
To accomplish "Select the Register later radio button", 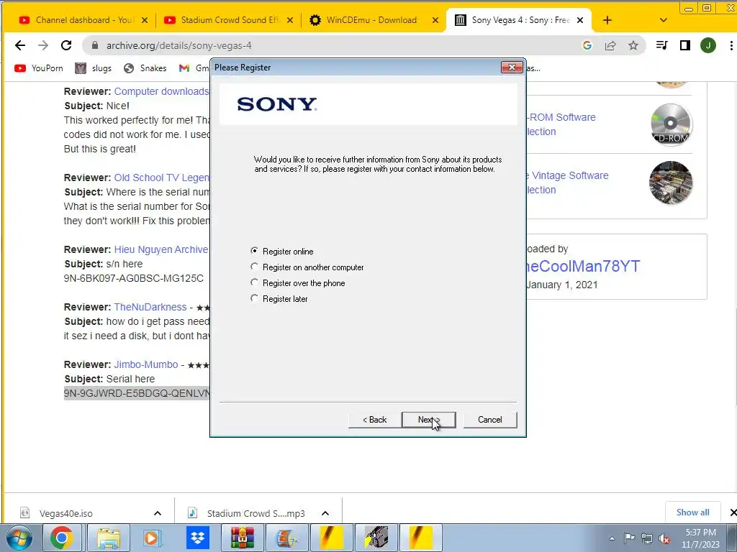I will (254, 298).
